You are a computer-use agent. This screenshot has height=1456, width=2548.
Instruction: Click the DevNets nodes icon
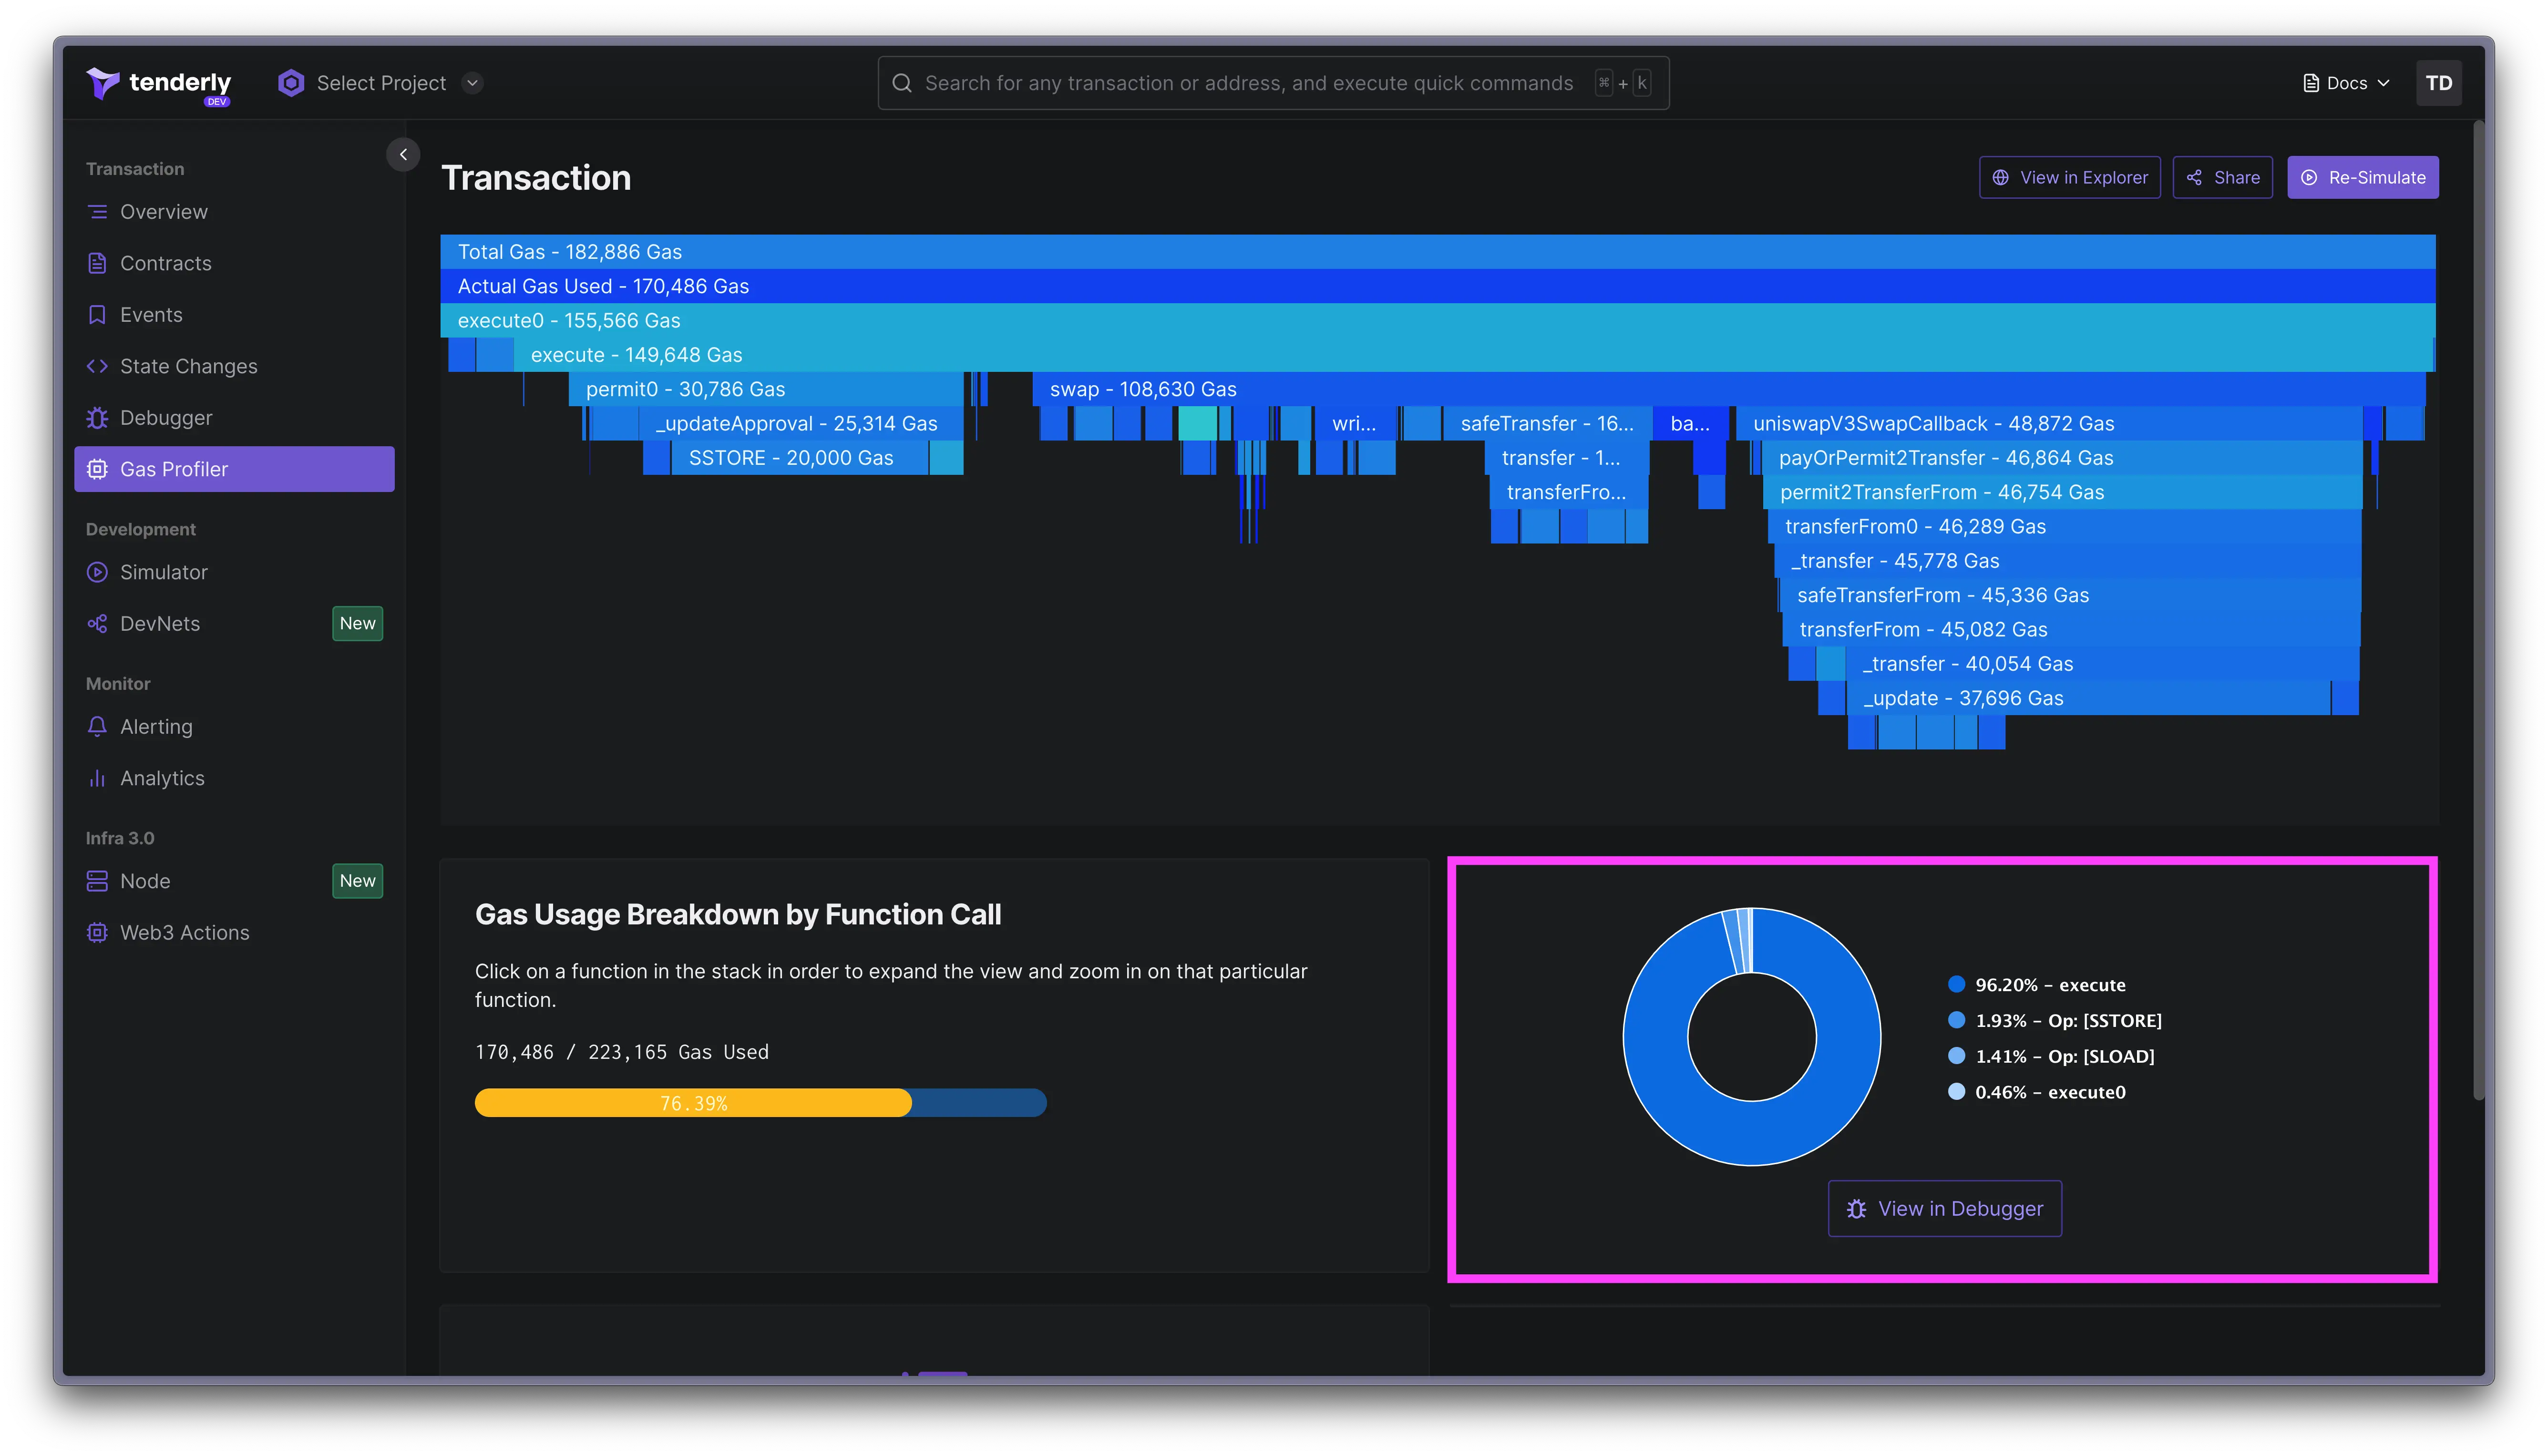click(97, 624)
